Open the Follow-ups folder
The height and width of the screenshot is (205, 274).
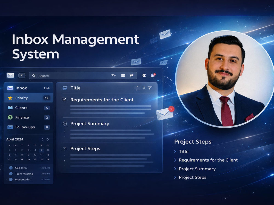[28, 127]
